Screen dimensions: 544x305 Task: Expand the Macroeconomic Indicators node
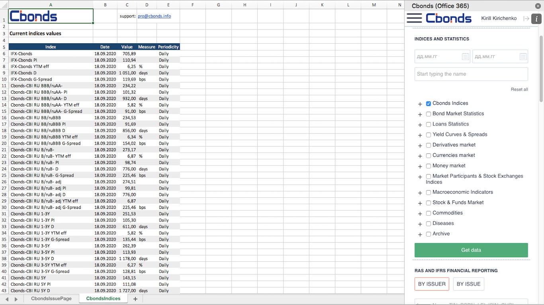[x=420, y=193]
